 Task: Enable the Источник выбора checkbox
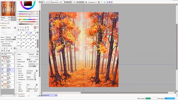tap(1, 46)
